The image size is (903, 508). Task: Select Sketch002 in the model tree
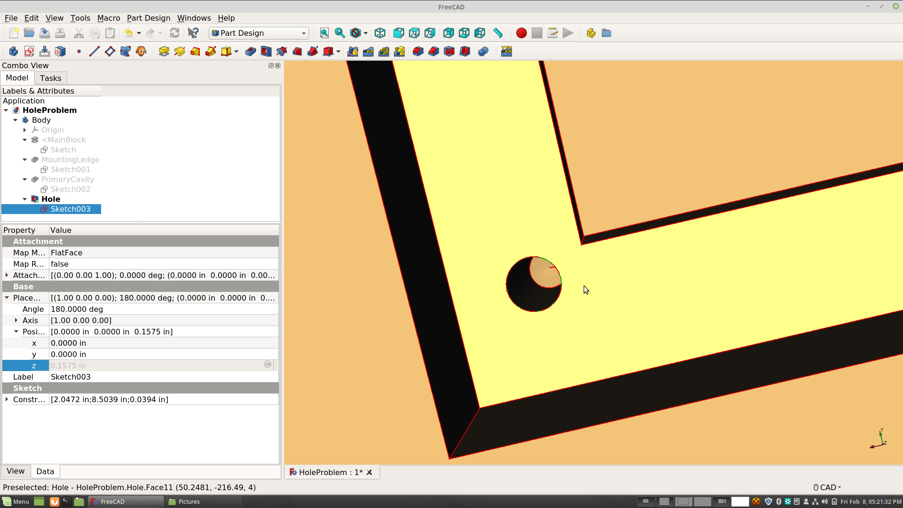[x=70, y=189]
